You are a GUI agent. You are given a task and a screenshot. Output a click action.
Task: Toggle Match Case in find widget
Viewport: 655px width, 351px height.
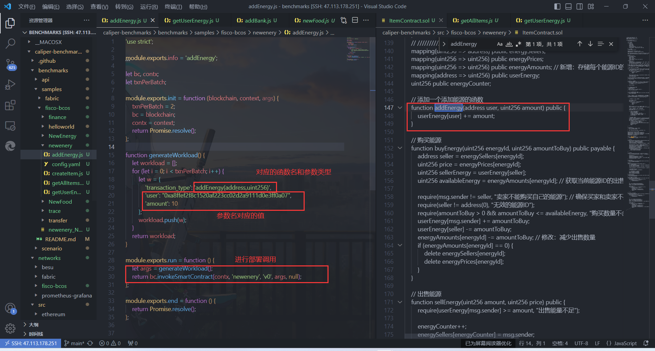coord(499,44)
